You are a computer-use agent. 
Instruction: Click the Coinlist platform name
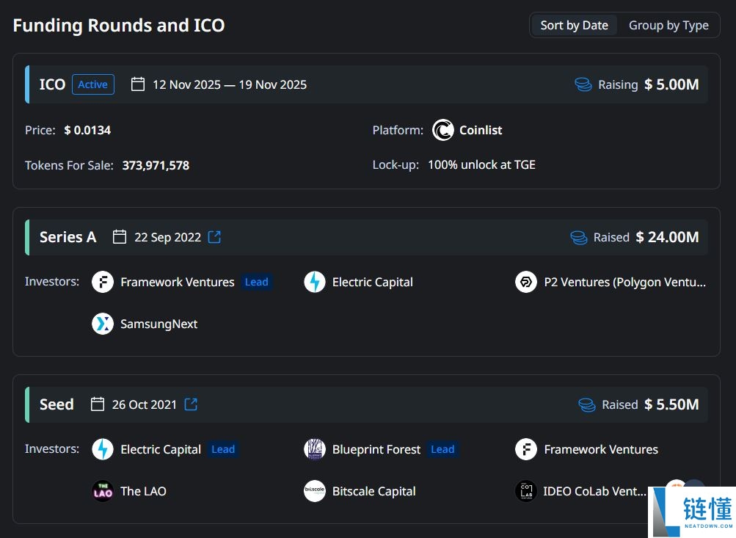(481, 130)
